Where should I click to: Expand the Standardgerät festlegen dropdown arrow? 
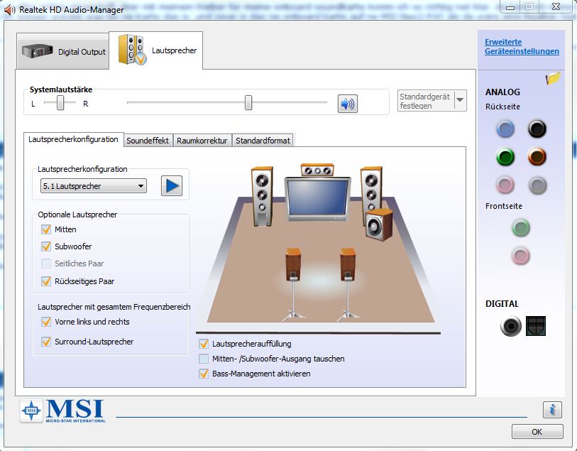460,100
